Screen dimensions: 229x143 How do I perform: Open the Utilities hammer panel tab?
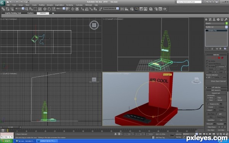pyautogui.click(x=226, y=19)
